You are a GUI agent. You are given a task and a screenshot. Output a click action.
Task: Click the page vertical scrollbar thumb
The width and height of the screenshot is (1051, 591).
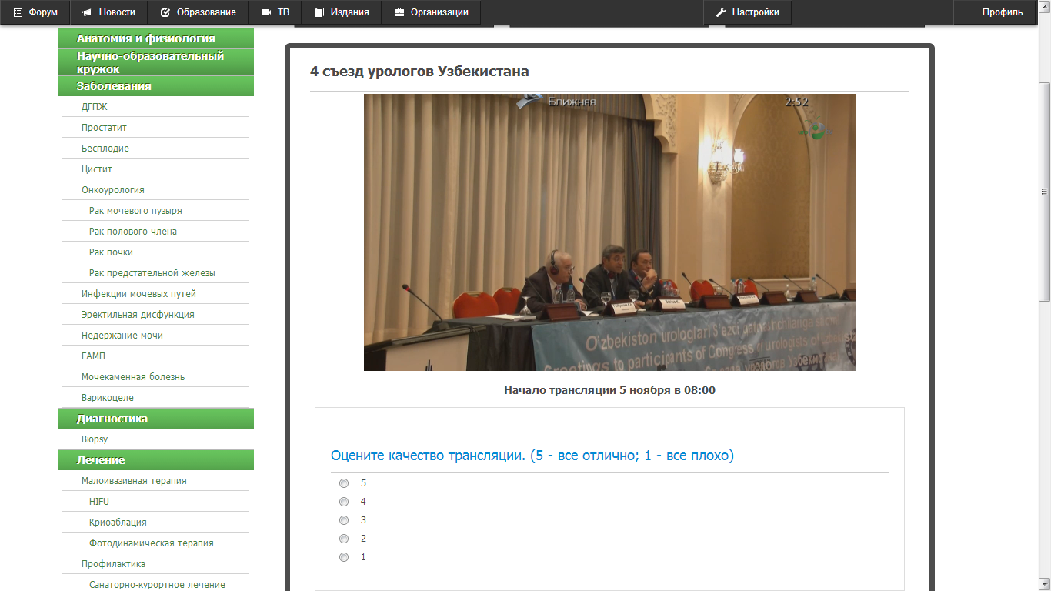[1044, 191]
